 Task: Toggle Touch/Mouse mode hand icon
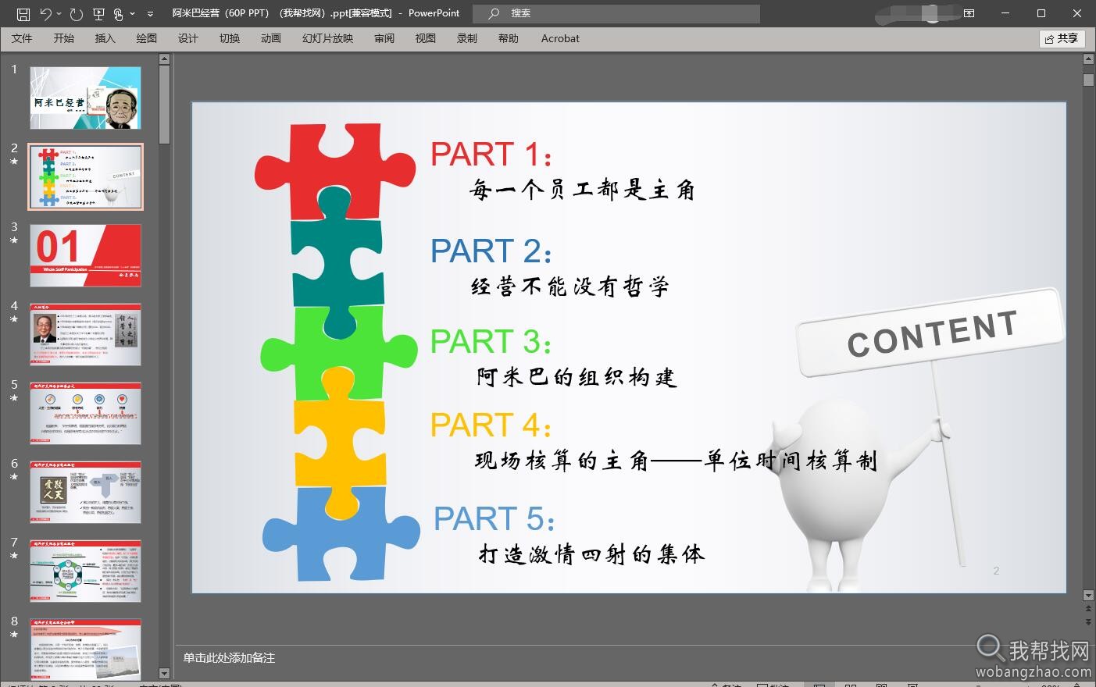119,13
